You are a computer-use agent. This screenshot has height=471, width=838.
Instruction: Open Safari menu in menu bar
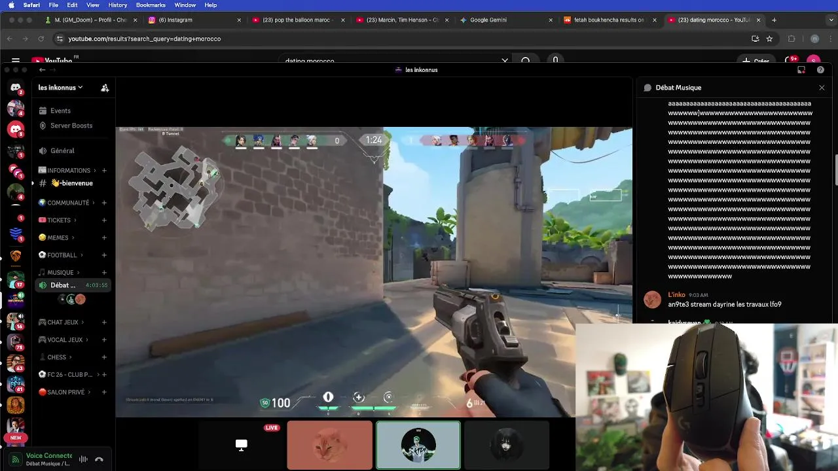[x=31, y=5]
